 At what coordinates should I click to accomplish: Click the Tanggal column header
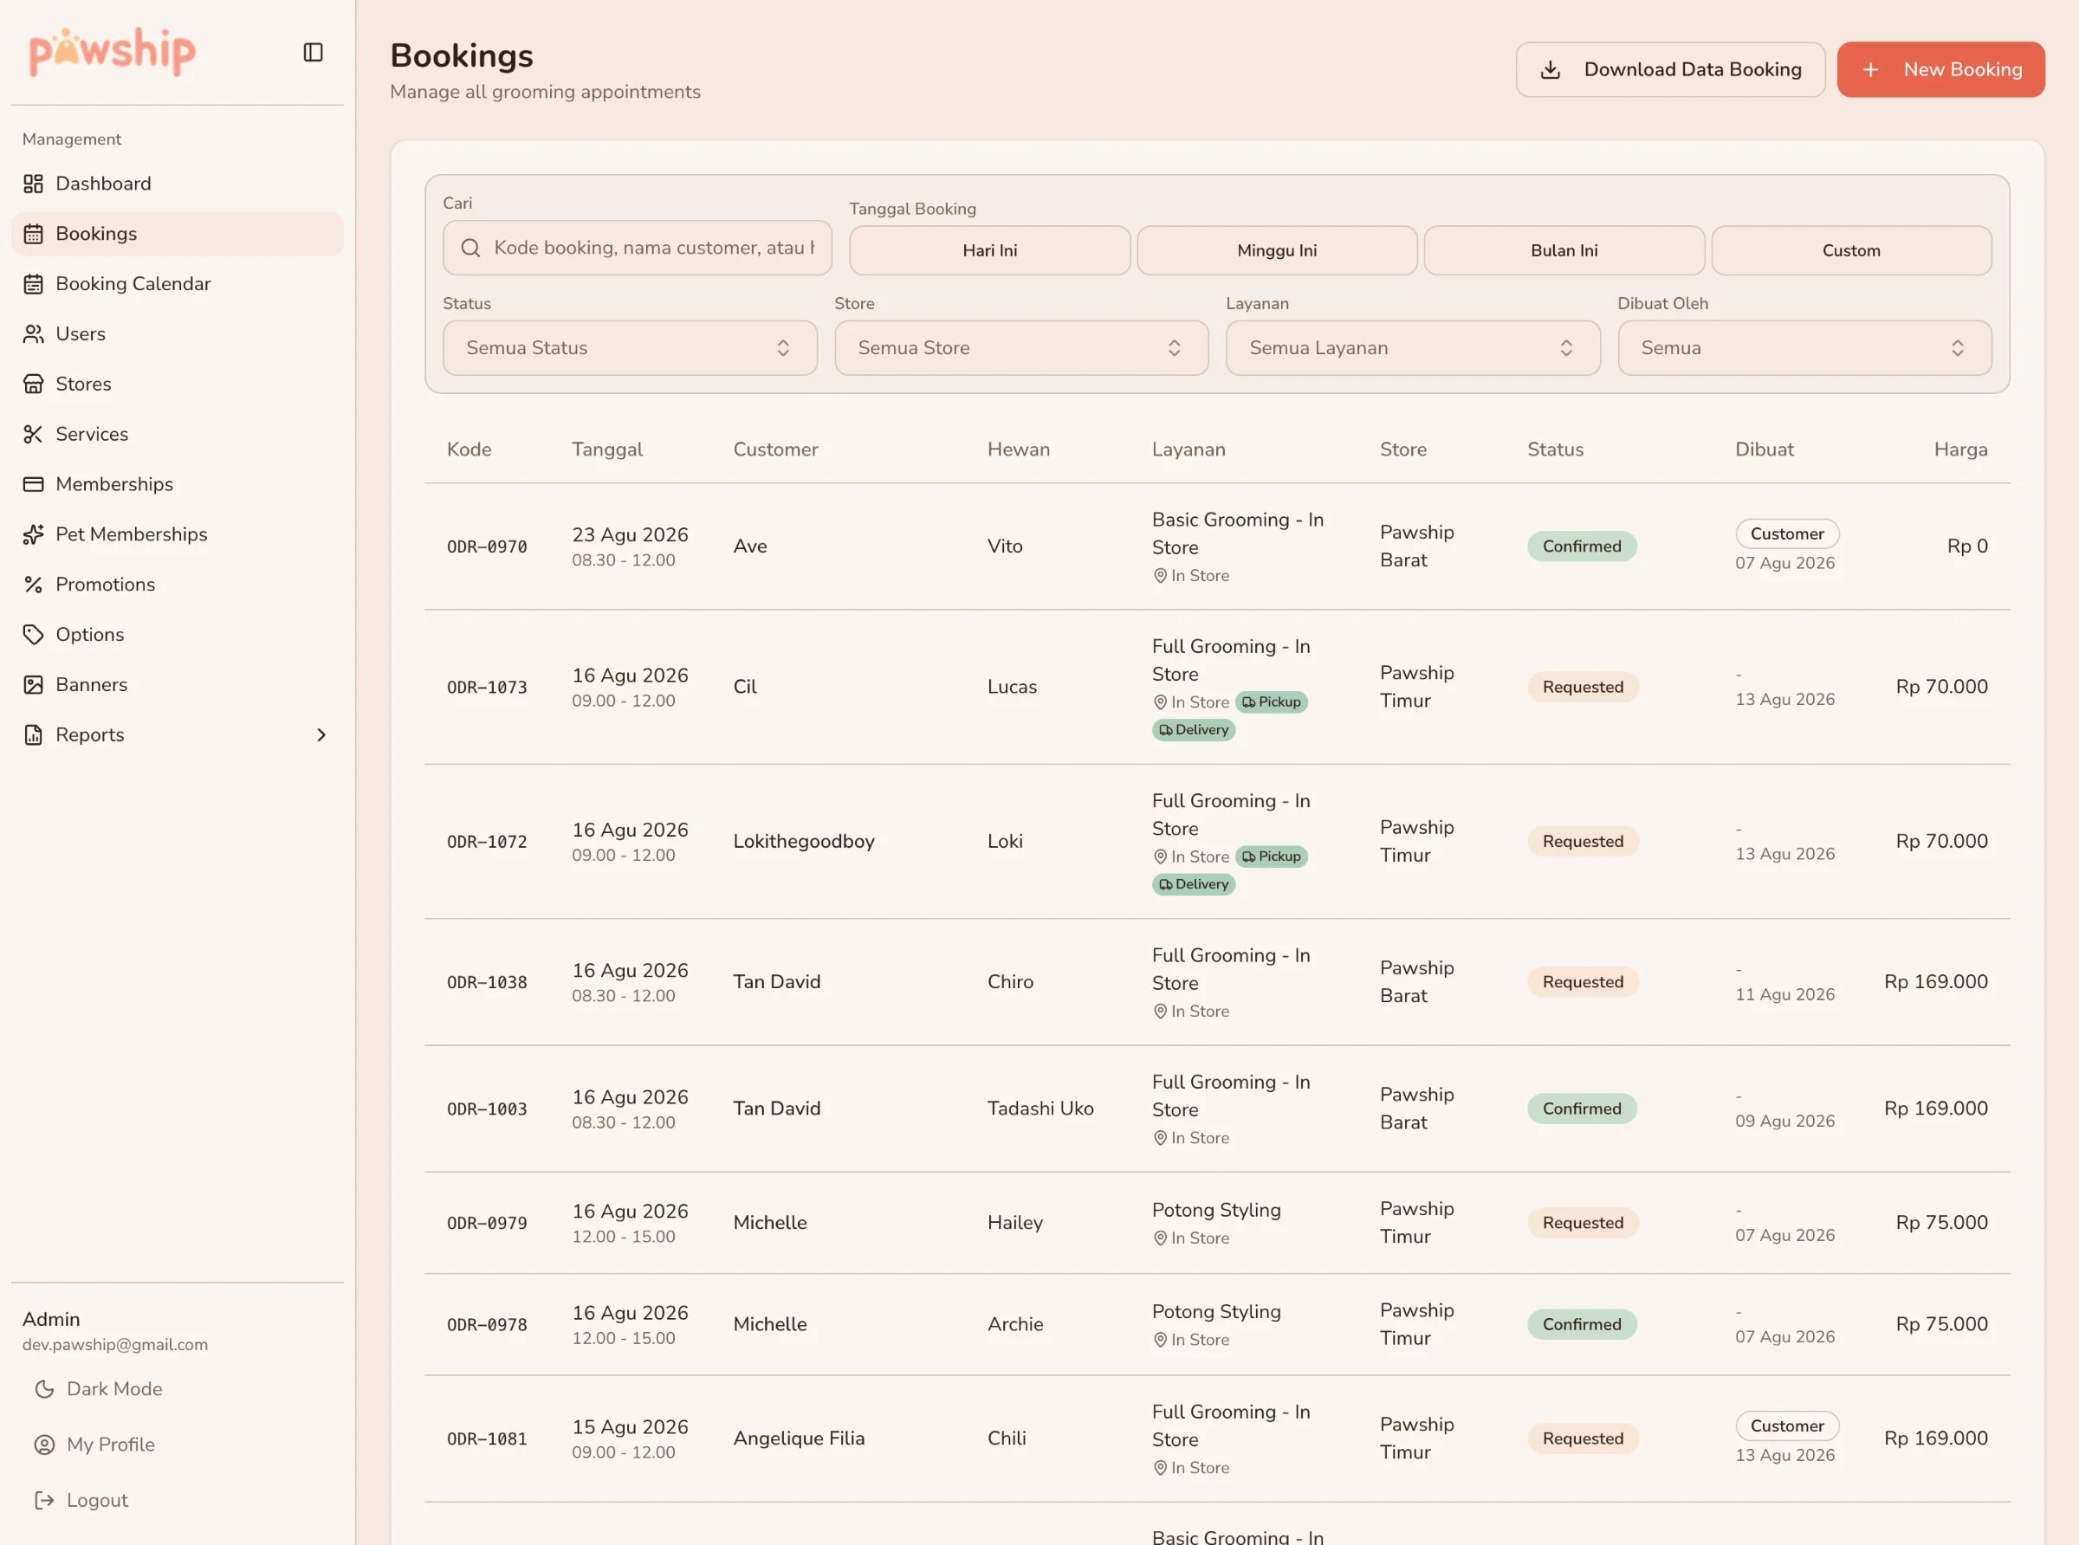point(607,449)
